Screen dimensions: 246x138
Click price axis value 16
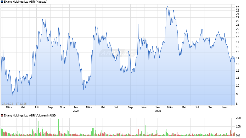[x=238, y=47]
